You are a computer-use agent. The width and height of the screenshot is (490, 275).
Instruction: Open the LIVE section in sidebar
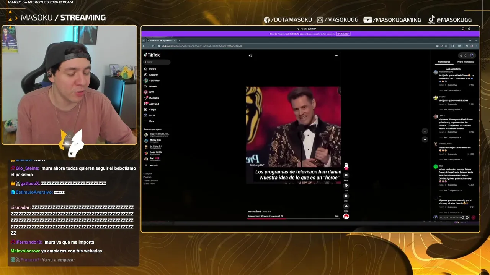click(x=149, y=92)
